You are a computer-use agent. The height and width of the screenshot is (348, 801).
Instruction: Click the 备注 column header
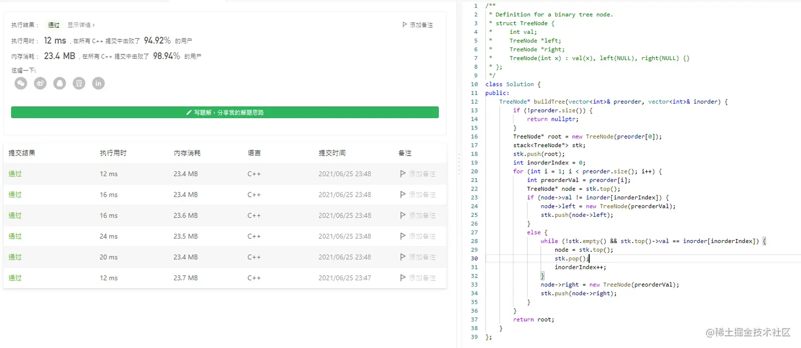point(405,153)
